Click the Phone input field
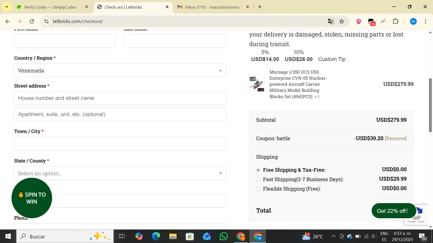Image resolution: width=433 pixels, height=243 pixels. coord(120,227)
